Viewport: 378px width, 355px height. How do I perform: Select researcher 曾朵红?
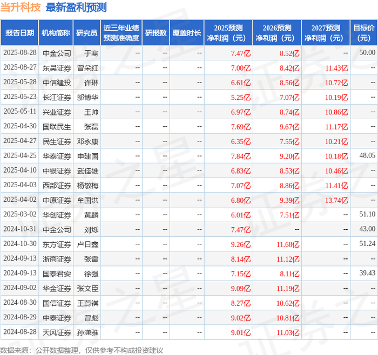tap(87, 68)
